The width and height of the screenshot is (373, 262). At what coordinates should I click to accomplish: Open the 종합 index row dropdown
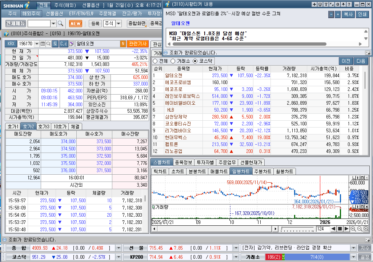click(119, 248)
